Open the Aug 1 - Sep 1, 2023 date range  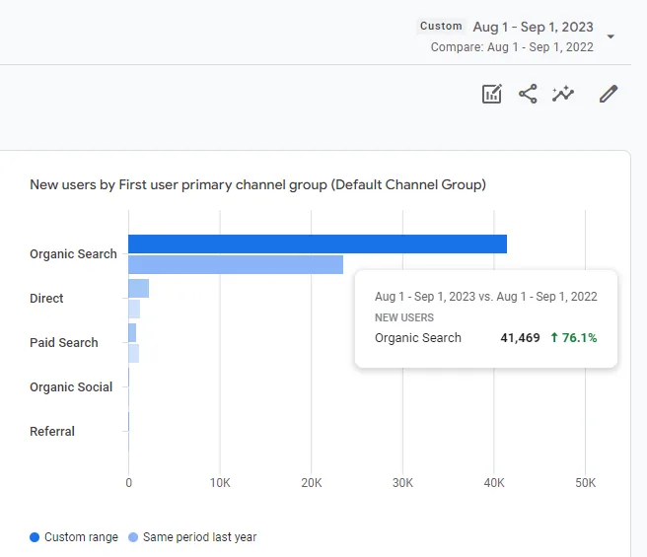click(533, 27)
